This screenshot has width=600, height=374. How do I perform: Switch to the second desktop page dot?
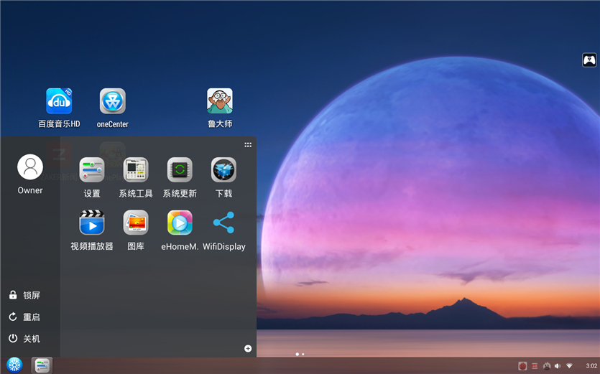303,354
